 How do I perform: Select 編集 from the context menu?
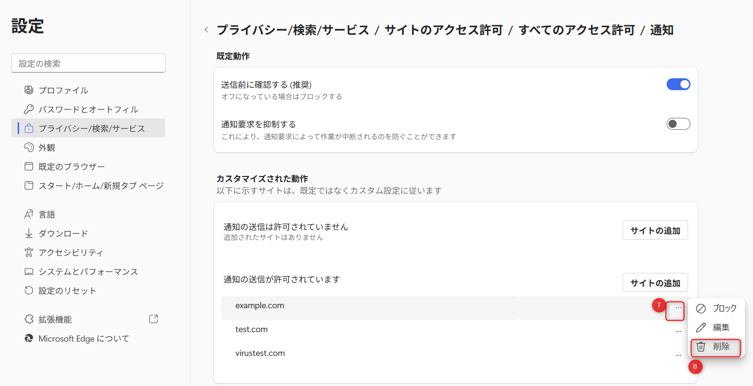pyautogui.click(x=715, y=328)
